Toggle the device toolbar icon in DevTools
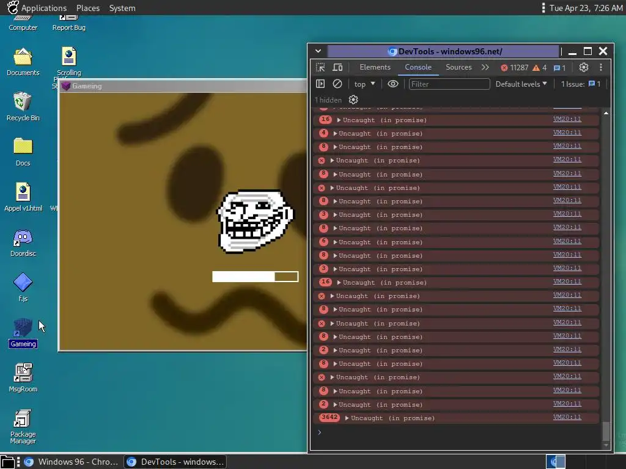The image size is (626, 469). coord(337,67)
